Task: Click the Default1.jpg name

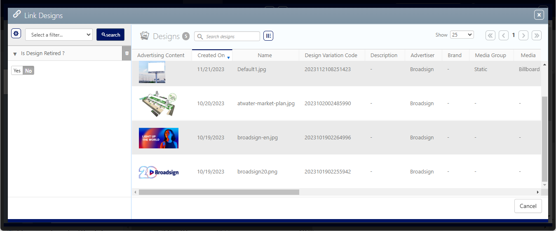Action: click(x=252, y=69)
